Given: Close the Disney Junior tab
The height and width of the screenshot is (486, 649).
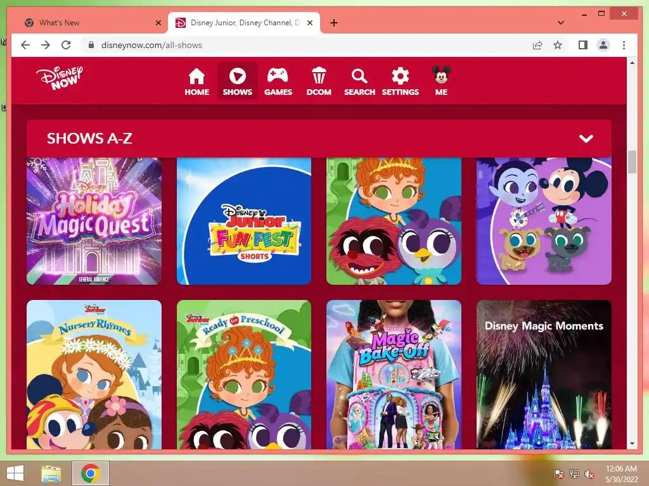Looking at the screenshot, I should (x=309, y=23).
